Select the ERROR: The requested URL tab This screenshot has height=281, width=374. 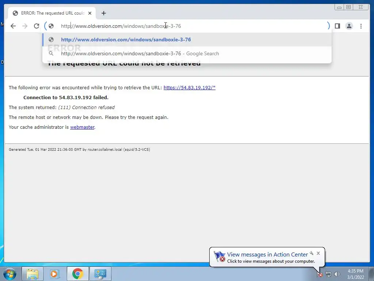click(x=52, y=13)
